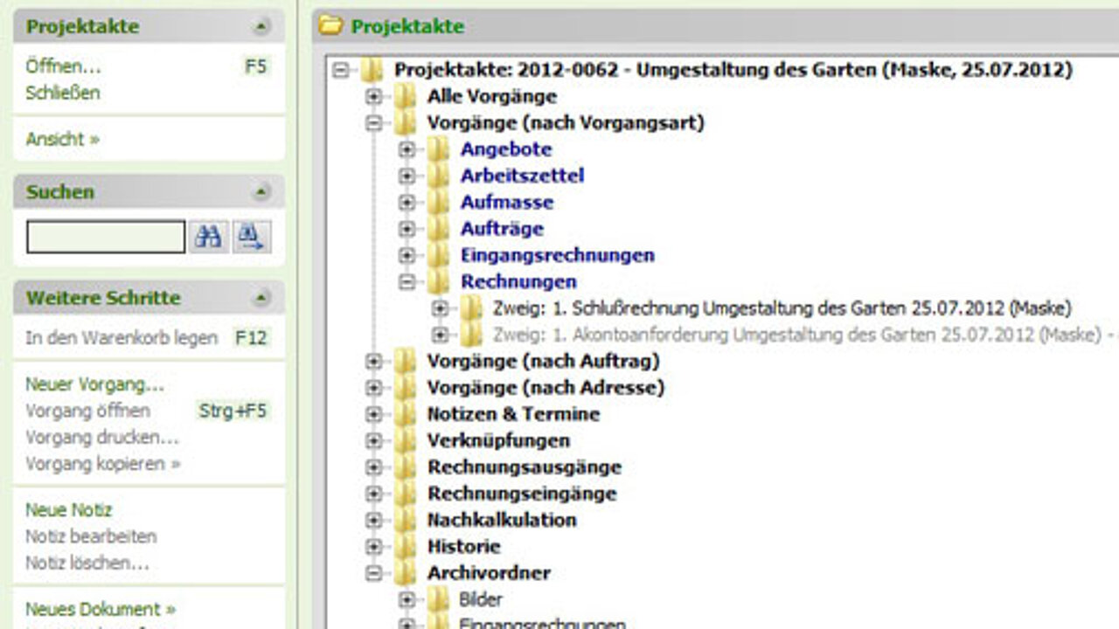The width and height of the screenshot is (1119, 629).
Task: Collapse the Suchen panel header arrow
Action: (261, 192)
